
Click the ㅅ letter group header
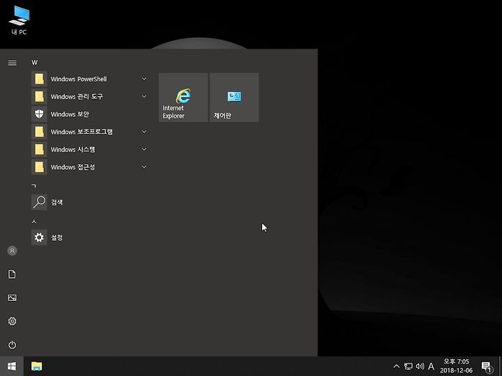(34, 221)
